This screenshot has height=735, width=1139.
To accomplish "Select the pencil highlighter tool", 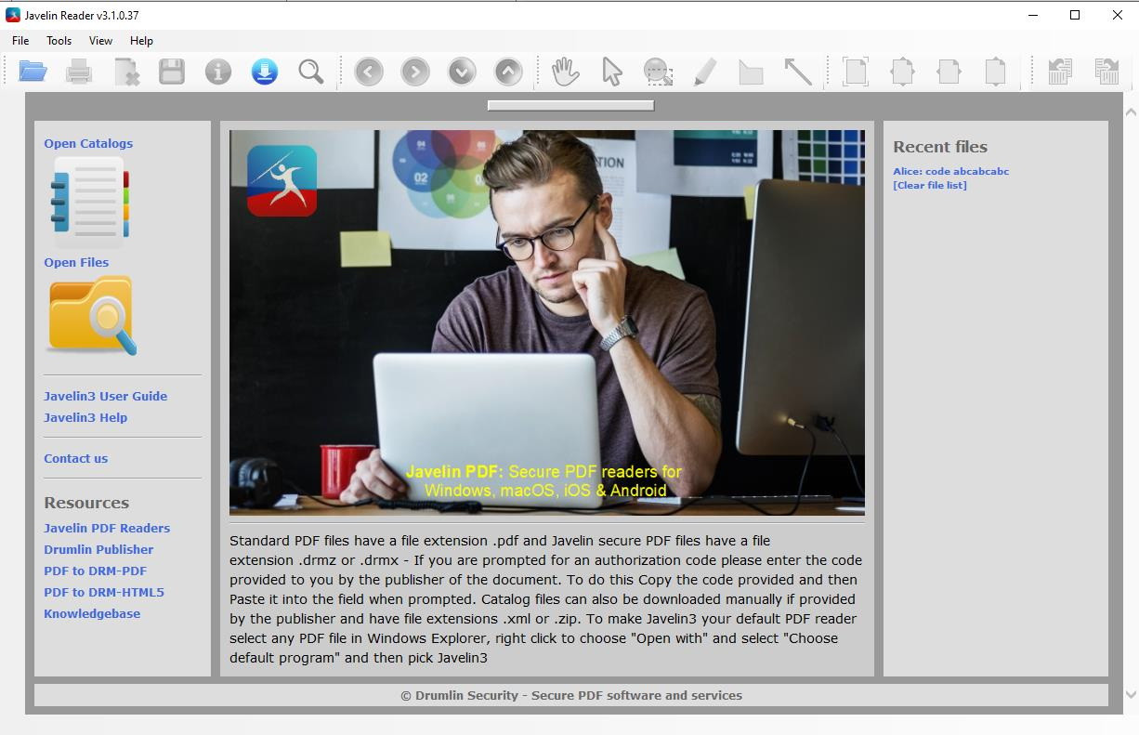I will click(x=705, y=72).
